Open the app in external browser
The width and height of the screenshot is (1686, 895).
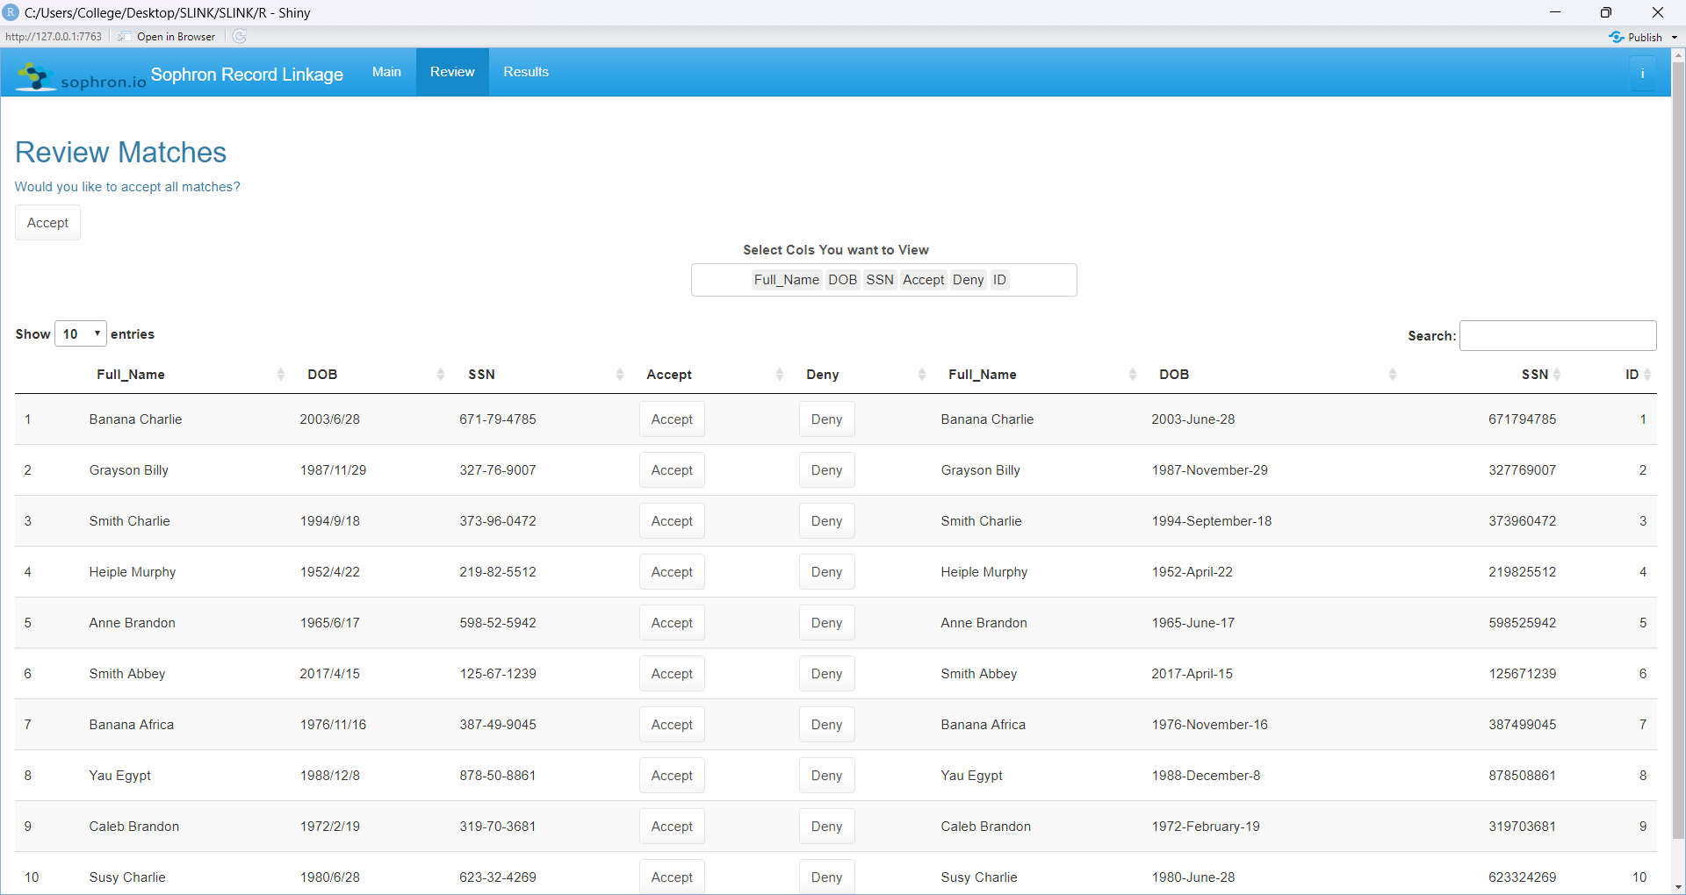click(x=166, y=36)
